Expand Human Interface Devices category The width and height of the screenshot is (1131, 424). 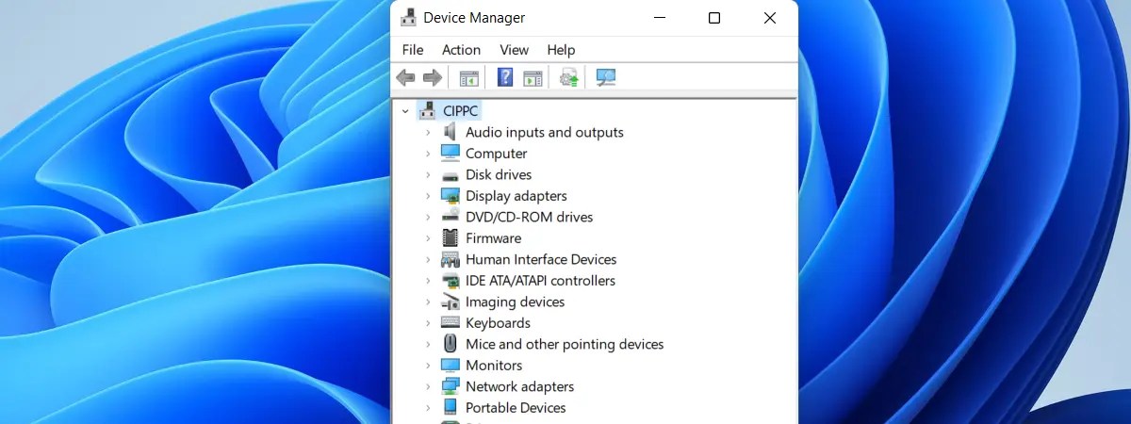point(427,260)
